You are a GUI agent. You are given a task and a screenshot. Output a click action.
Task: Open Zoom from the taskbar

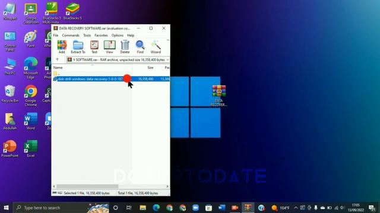tap(195, 208)
